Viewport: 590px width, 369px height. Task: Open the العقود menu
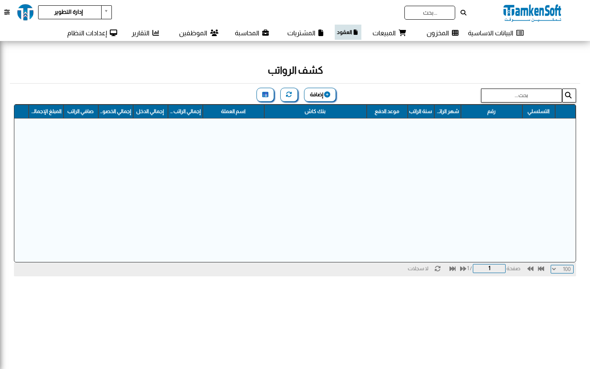click(348, 32)
